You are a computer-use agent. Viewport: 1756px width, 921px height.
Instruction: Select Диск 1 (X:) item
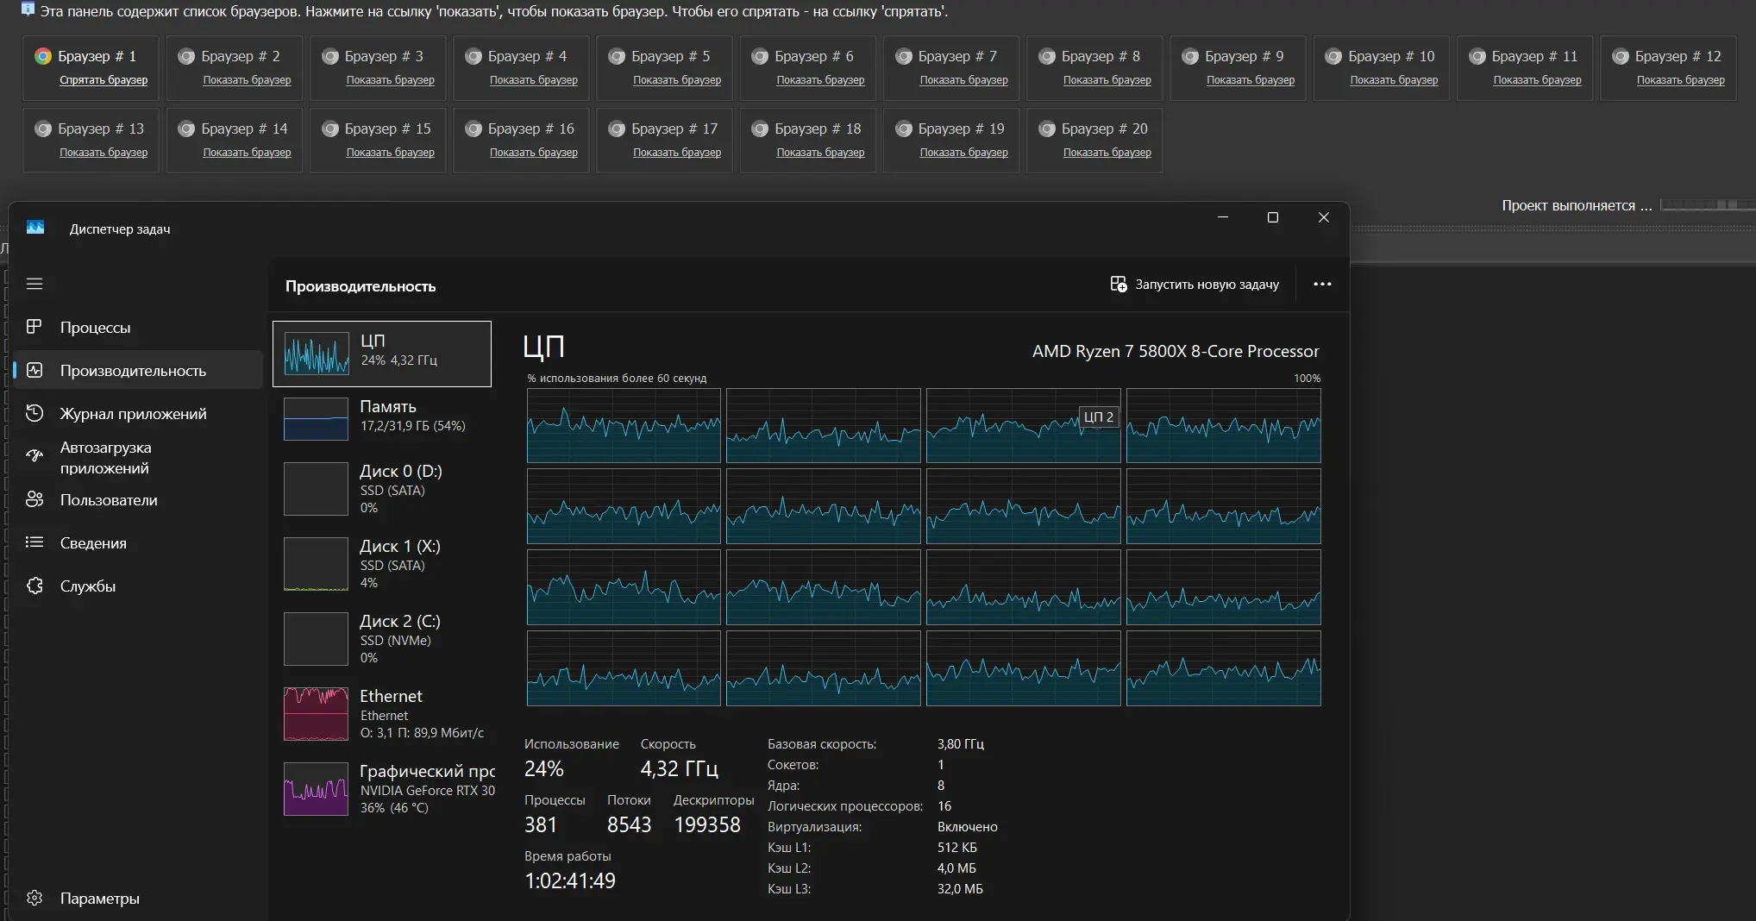[x=382, y=563]
